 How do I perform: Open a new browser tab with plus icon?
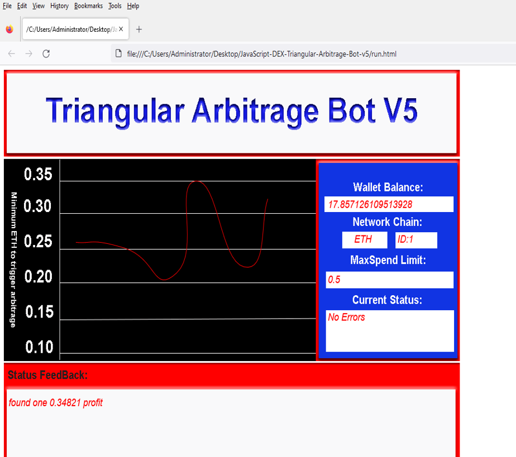coord(138,29)
